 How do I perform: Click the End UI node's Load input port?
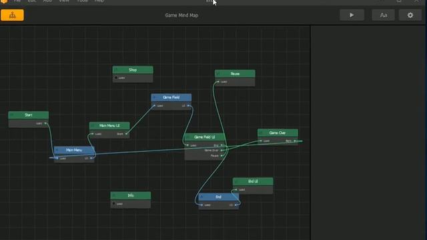pyautogui.click(x=236, y=189)
